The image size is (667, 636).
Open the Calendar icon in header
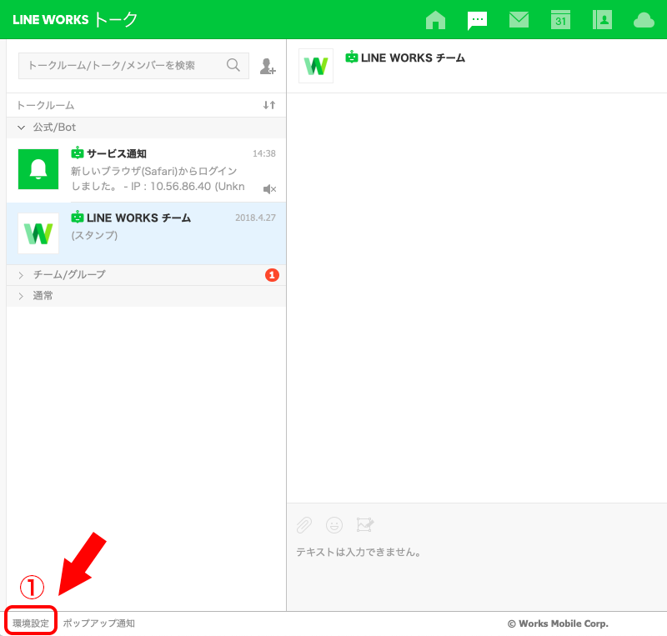coord(560,20)
